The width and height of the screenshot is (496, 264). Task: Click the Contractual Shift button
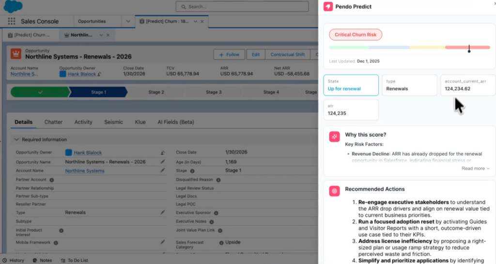(x=288, y=54)
